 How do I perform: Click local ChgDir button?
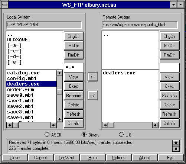(x=74, y=36)
